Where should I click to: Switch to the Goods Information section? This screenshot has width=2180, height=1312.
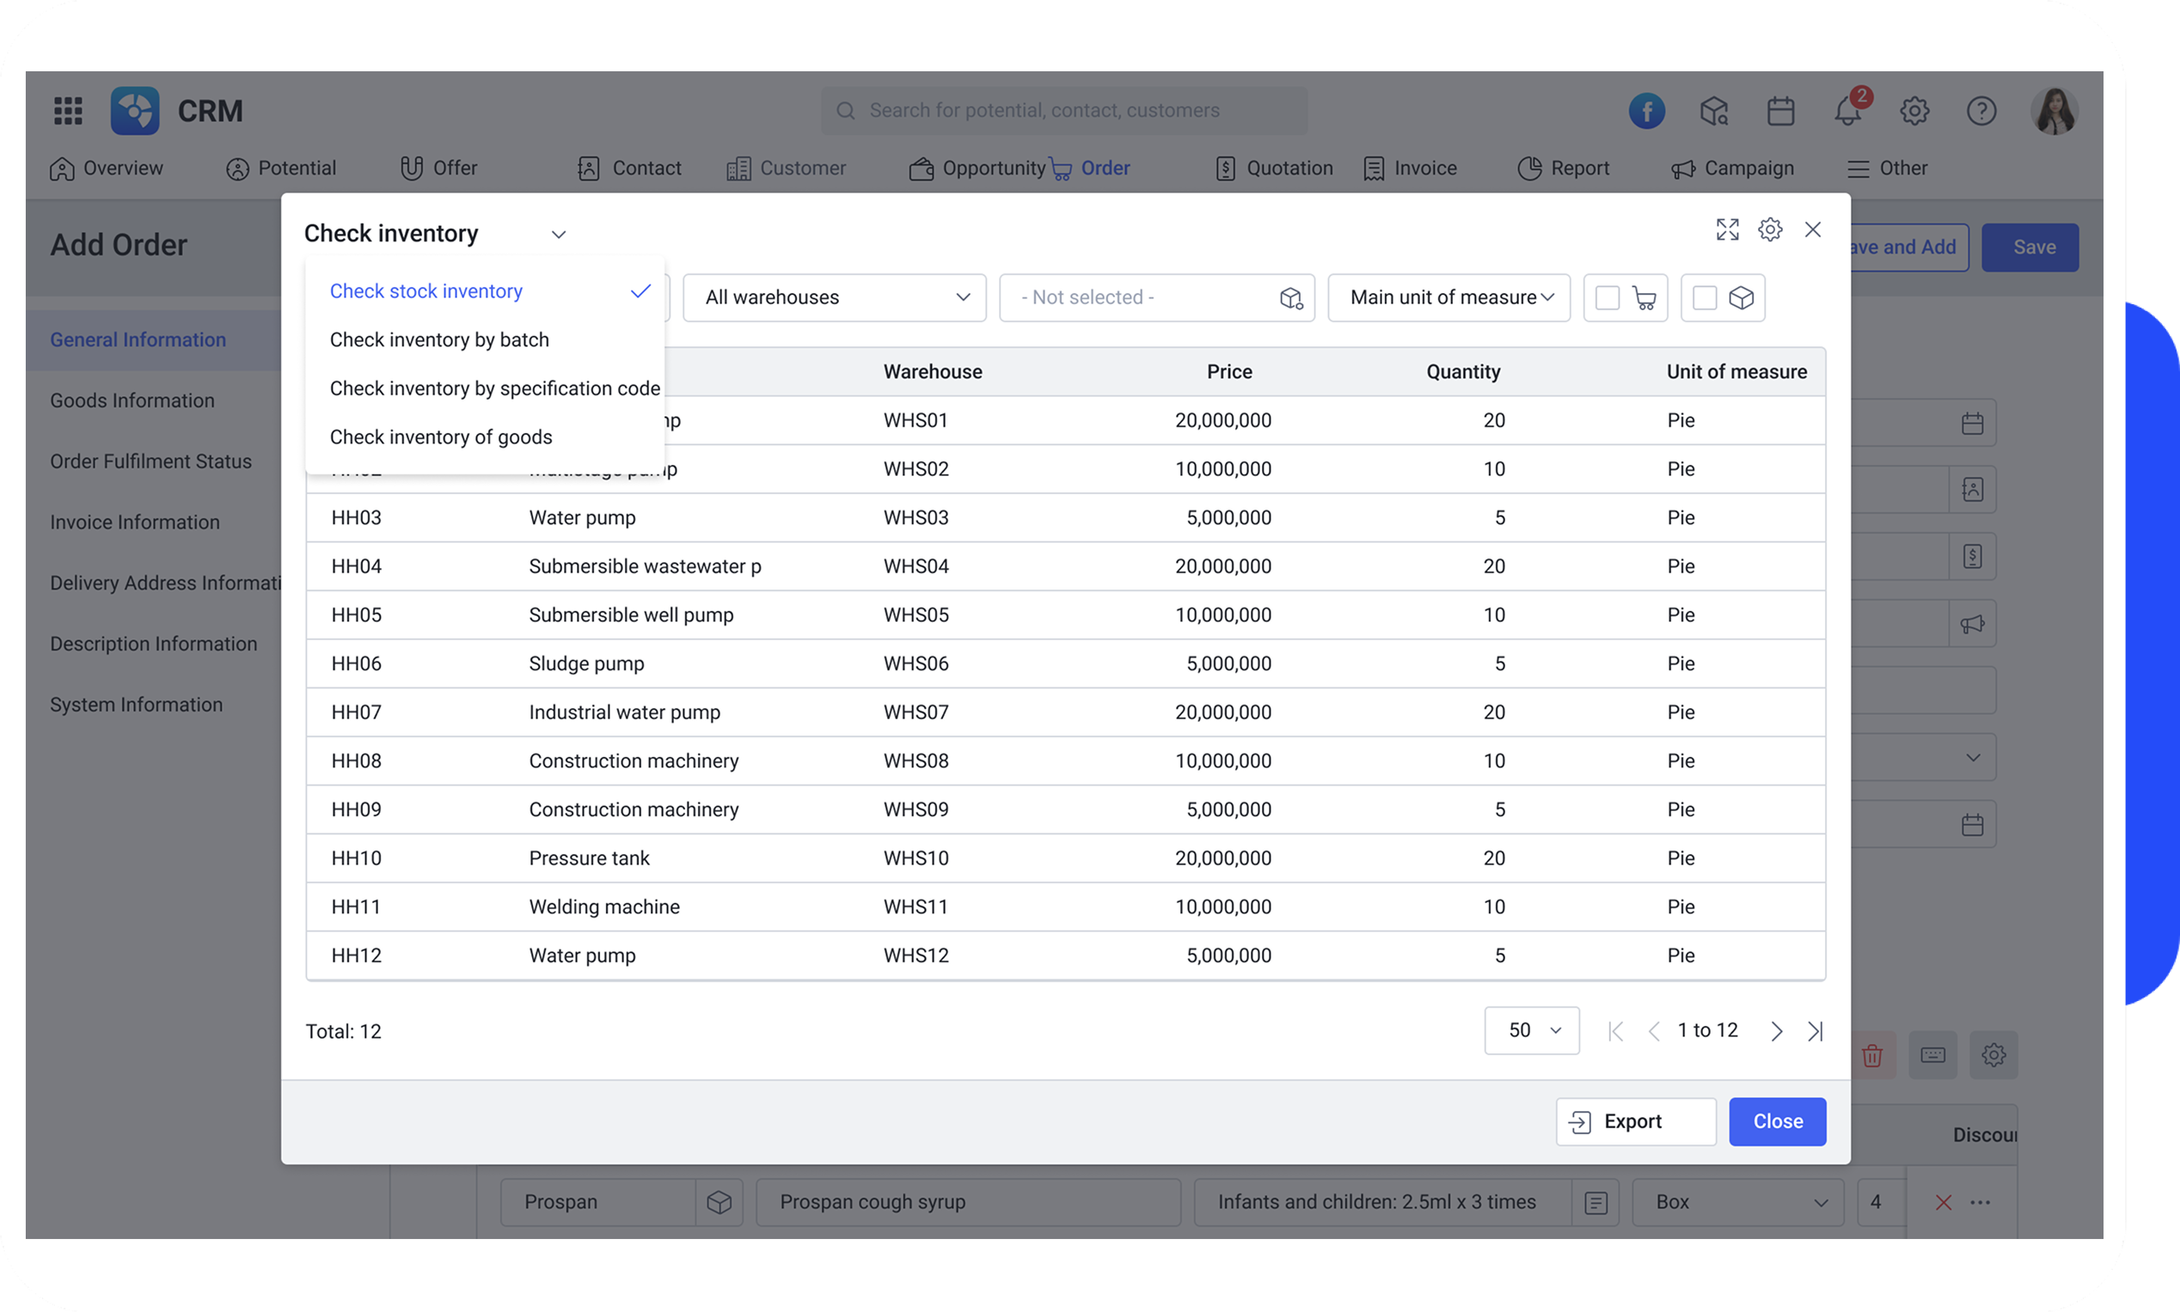click(132, 400)
